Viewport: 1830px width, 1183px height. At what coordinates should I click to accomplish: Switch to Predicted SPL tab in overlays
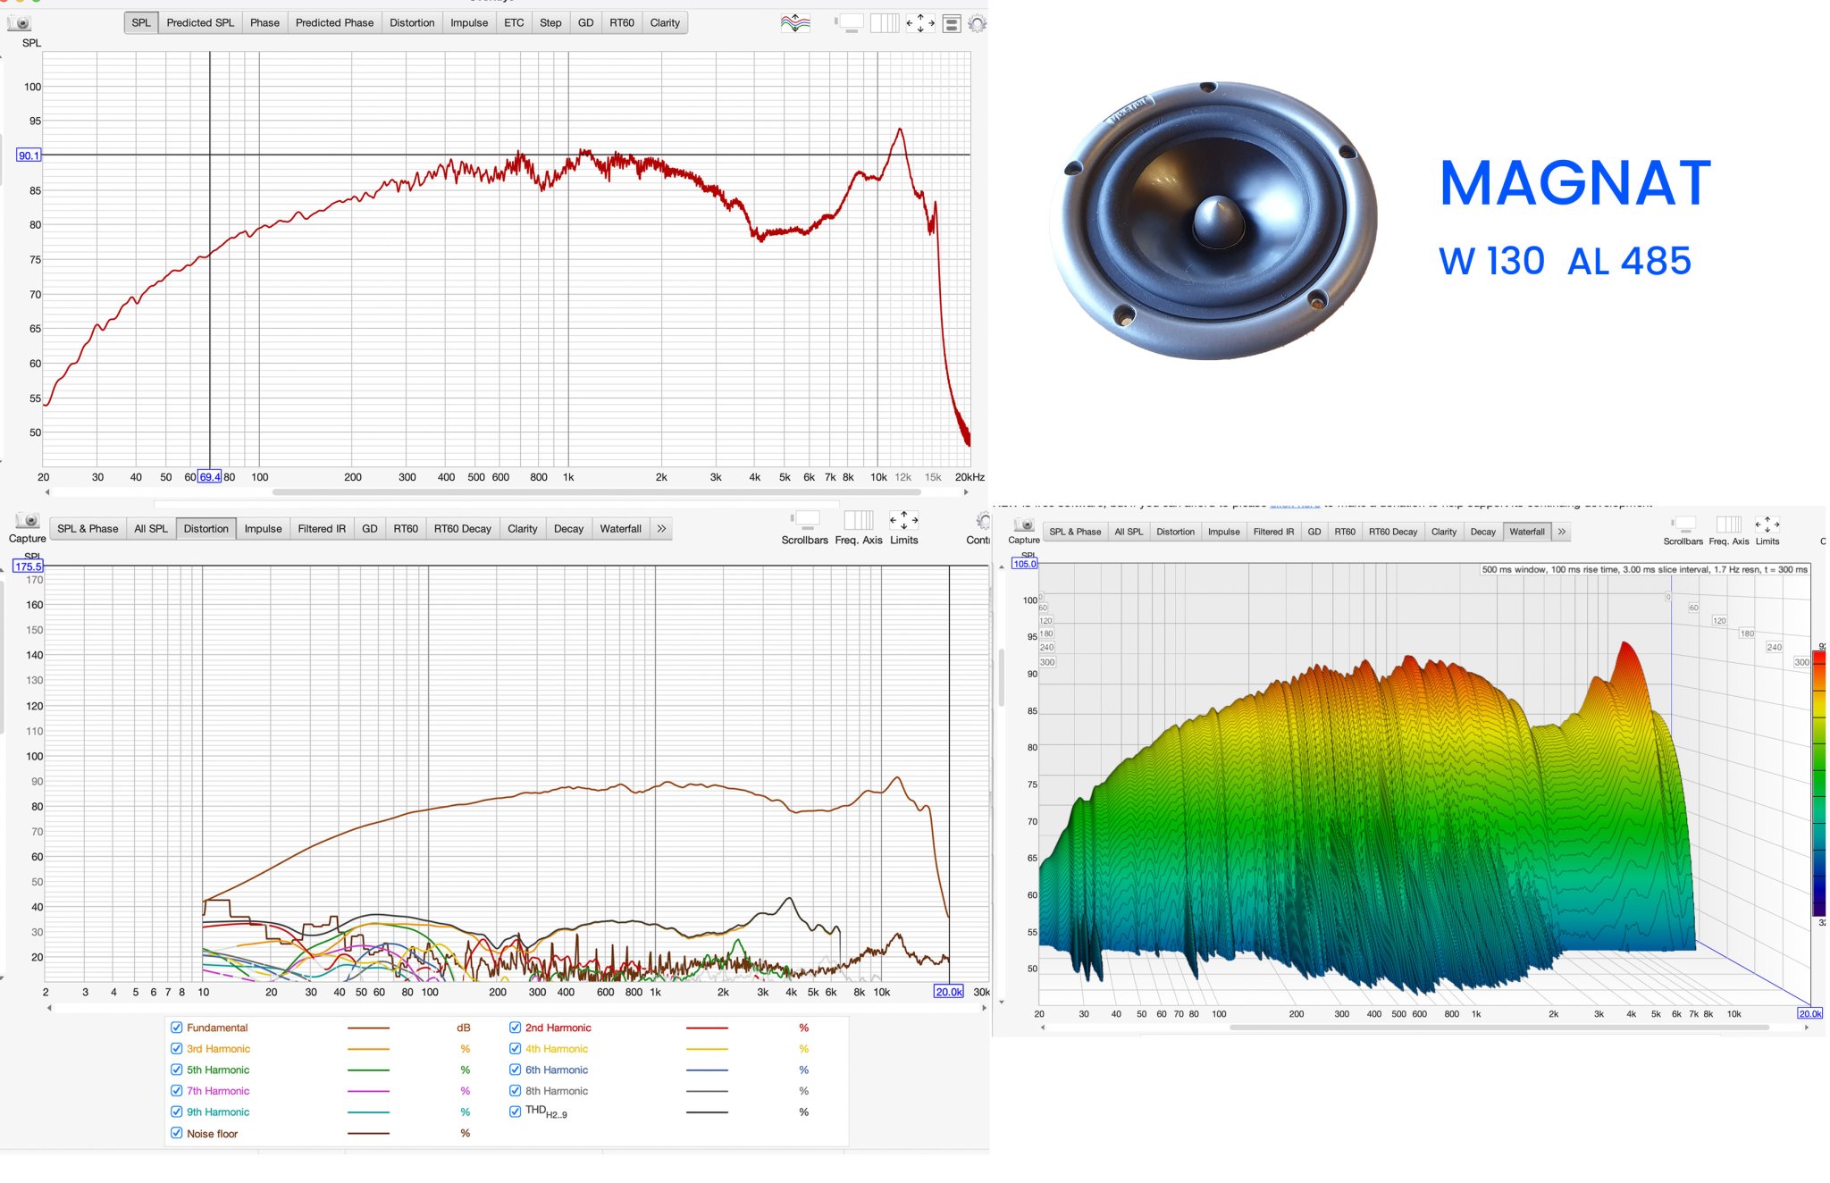point(200,23)
